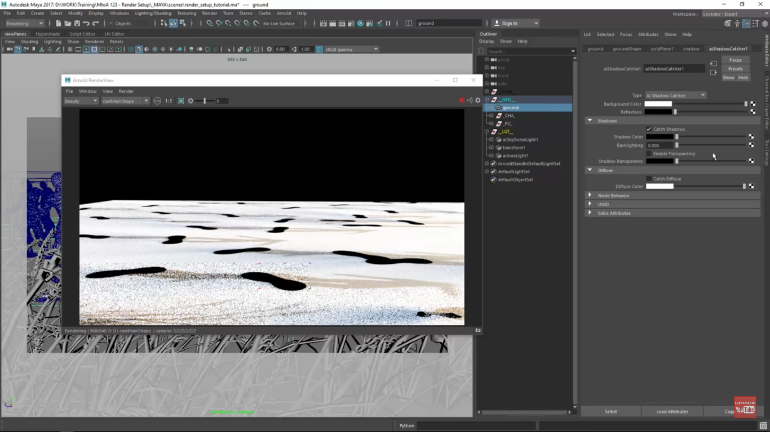Open the Beauty AOV dropdown
Screen dimensions: 770x432
pos(81,101)
